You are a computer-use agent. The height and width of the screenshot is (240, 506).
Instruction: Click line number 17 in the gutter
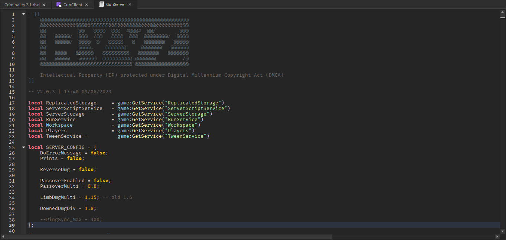(13, 103)
